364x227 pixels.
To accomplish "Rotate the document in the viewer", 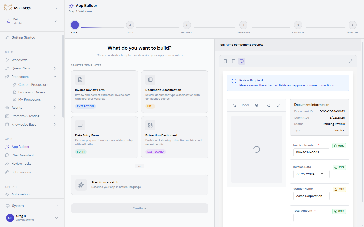I will [x=269, y=105].
